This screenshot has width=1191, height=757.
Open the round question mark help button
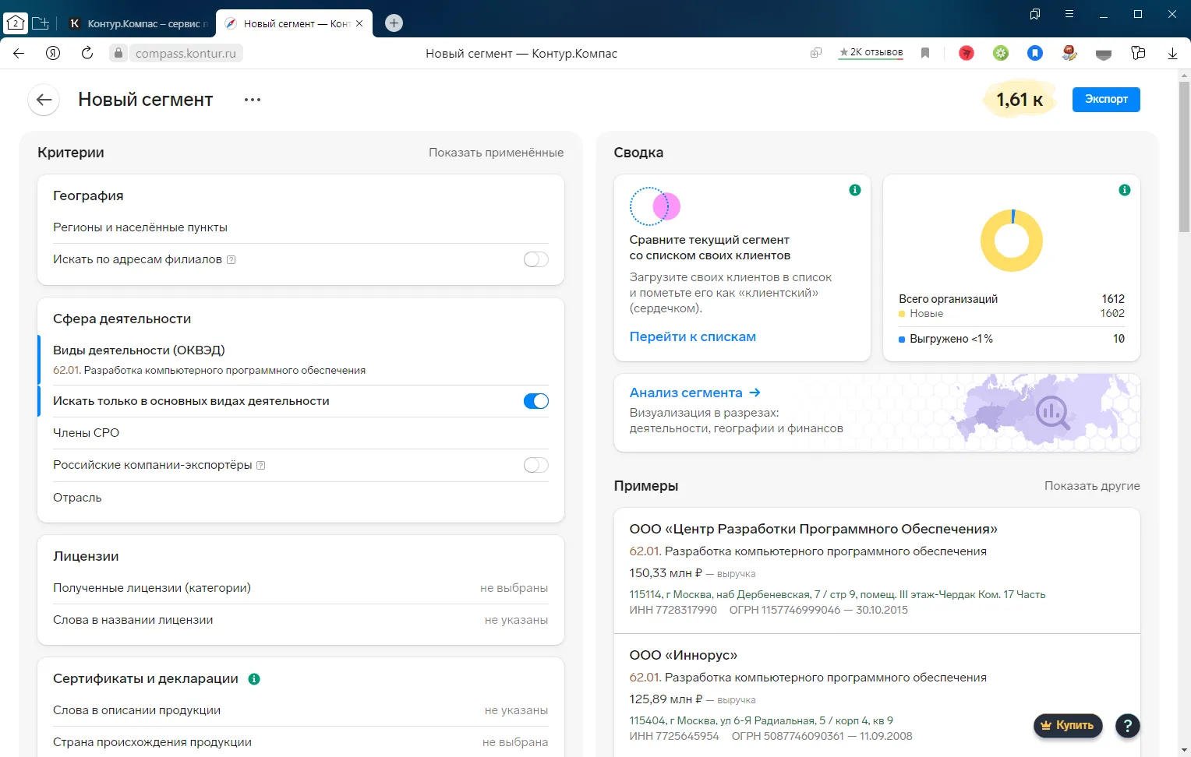(x=1127, y=726)
